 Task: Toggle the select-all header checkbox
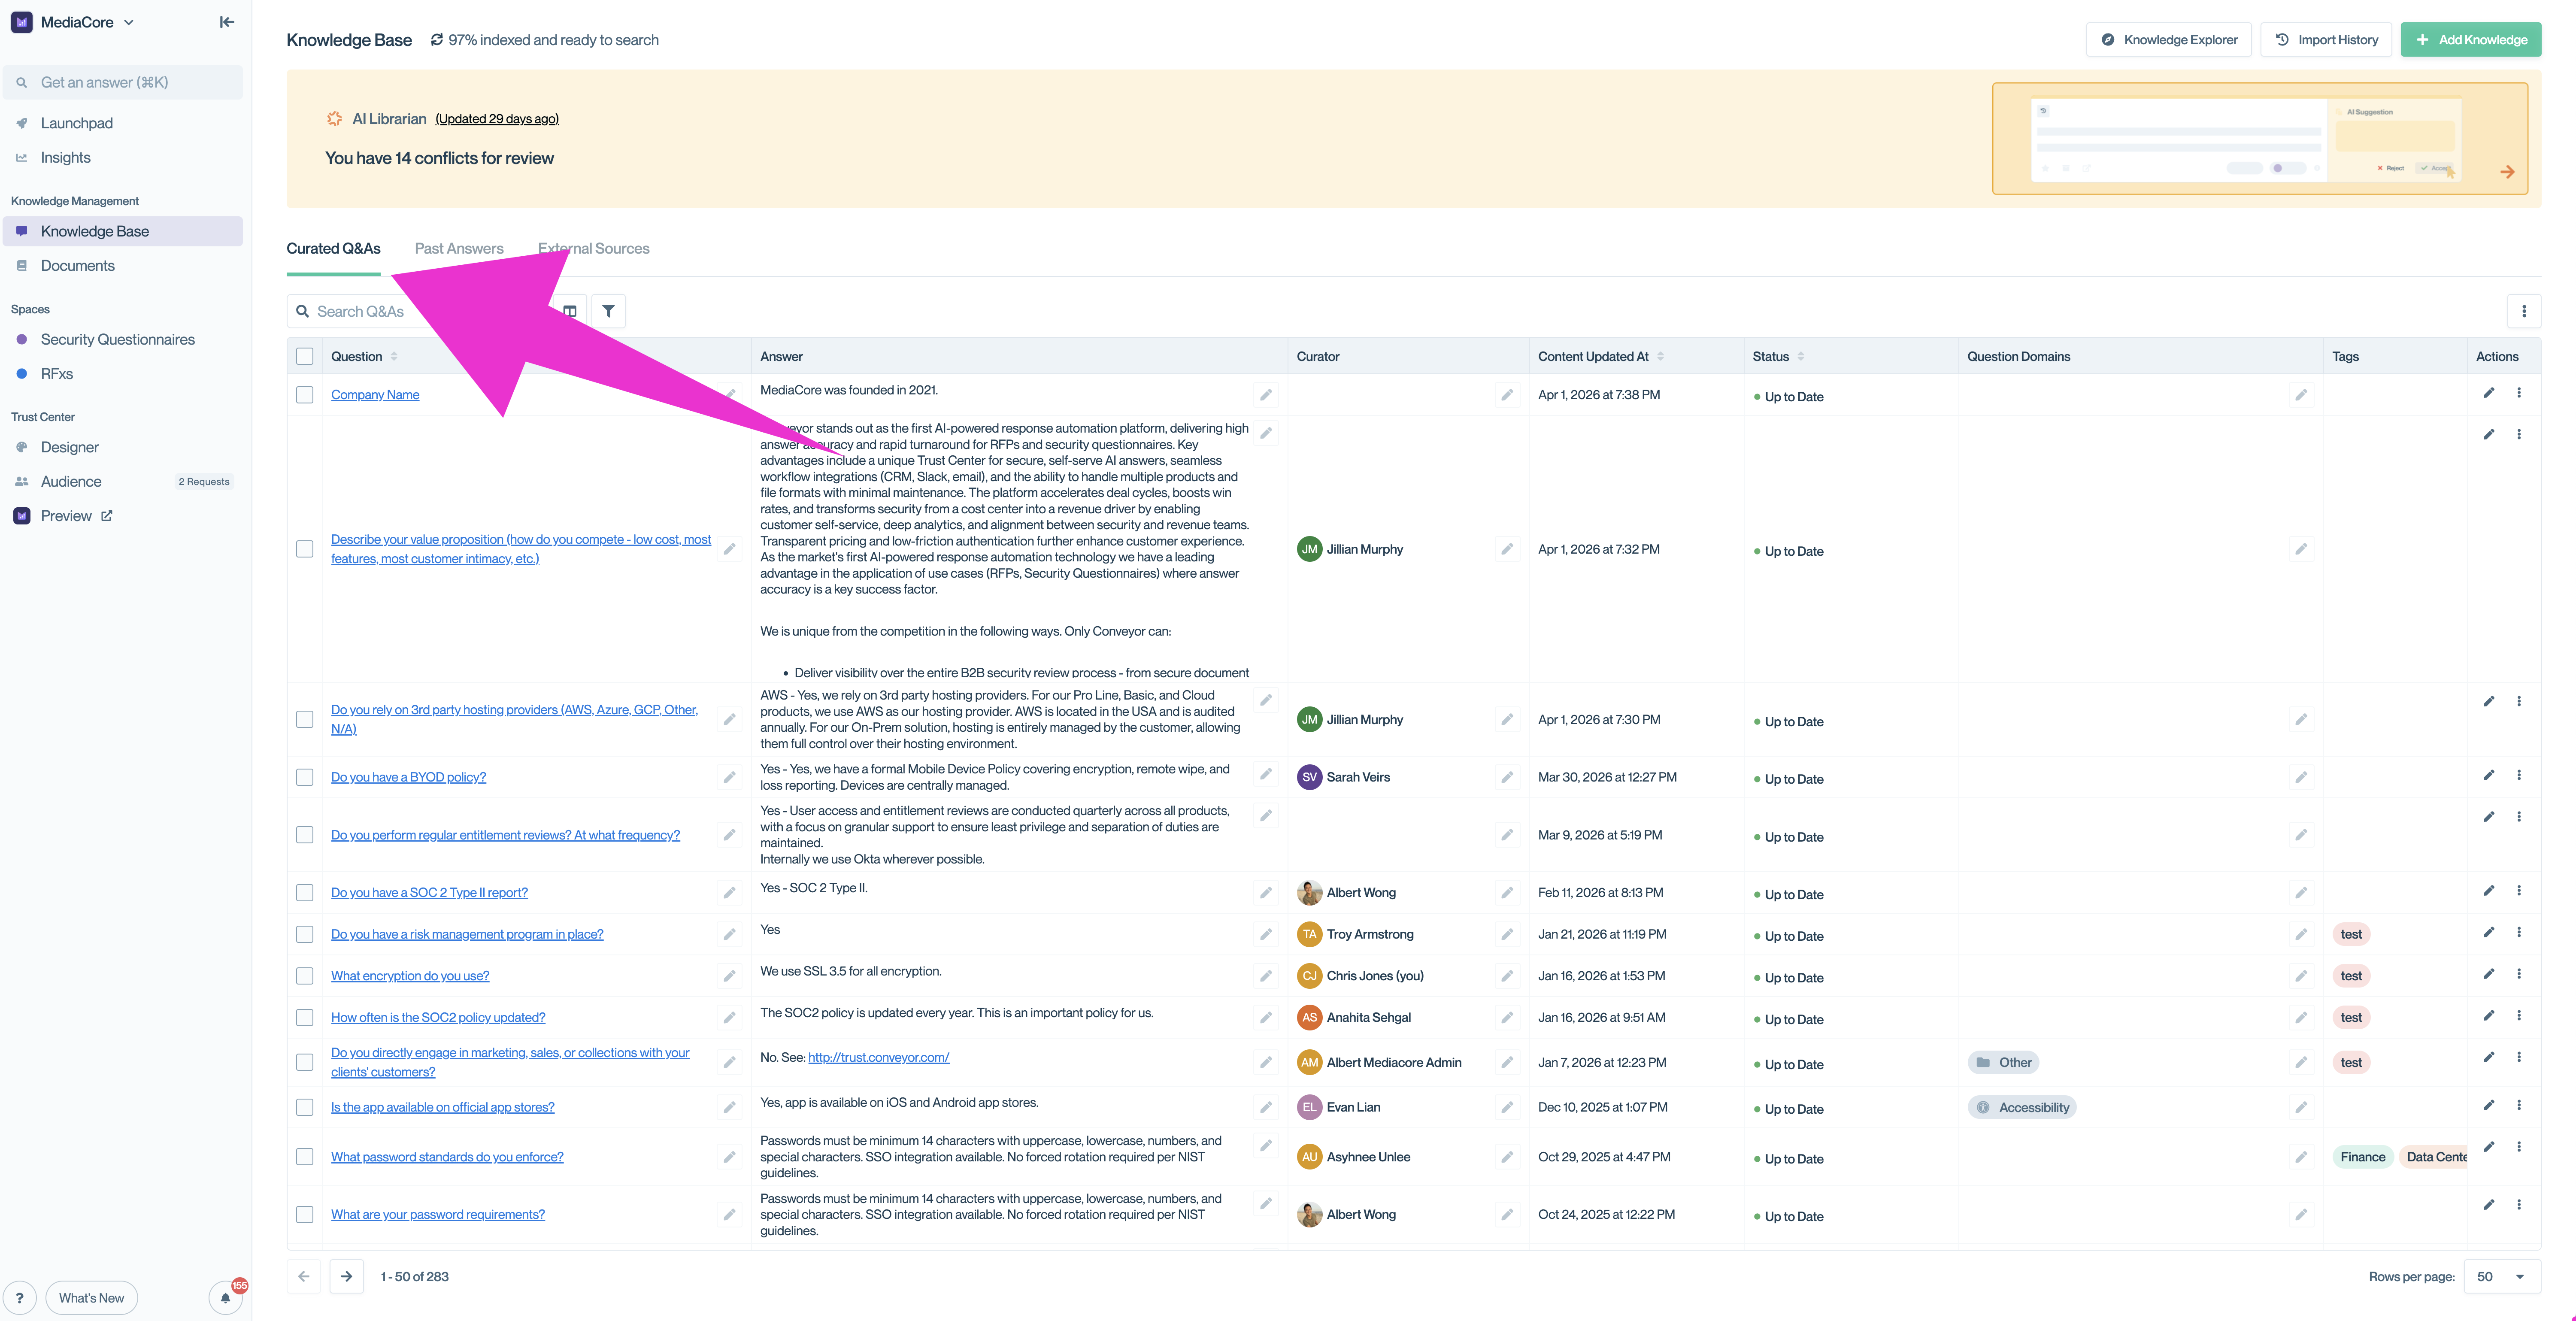pyautogui.click(x=305, y=356)
